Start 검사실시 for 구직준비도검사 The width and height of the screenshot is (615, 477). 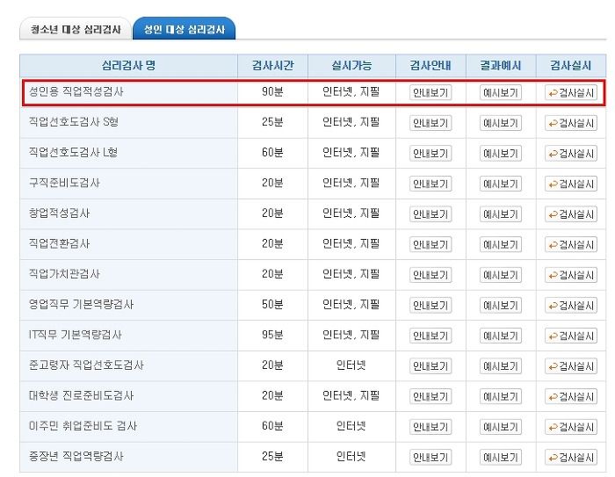click(571, 184)
